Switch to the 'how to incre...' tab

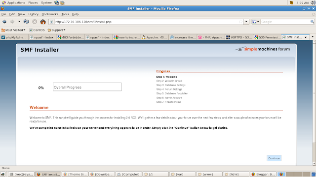(x=127, y=37)
